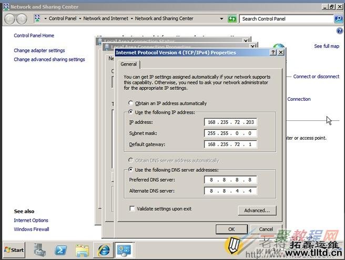Open Advanced TCP/IP settings

point(257,211)
